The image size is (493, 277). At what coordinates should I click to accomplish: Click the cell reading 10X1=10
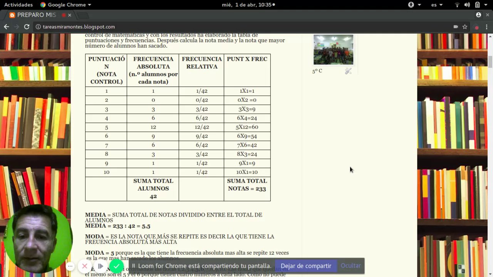(x=247, y=172)
